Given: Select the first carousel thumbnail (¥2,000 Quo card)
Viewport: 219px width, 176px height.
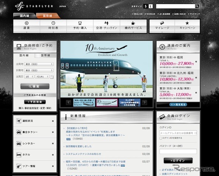Looking at the screenshot, I should (84, 103).
